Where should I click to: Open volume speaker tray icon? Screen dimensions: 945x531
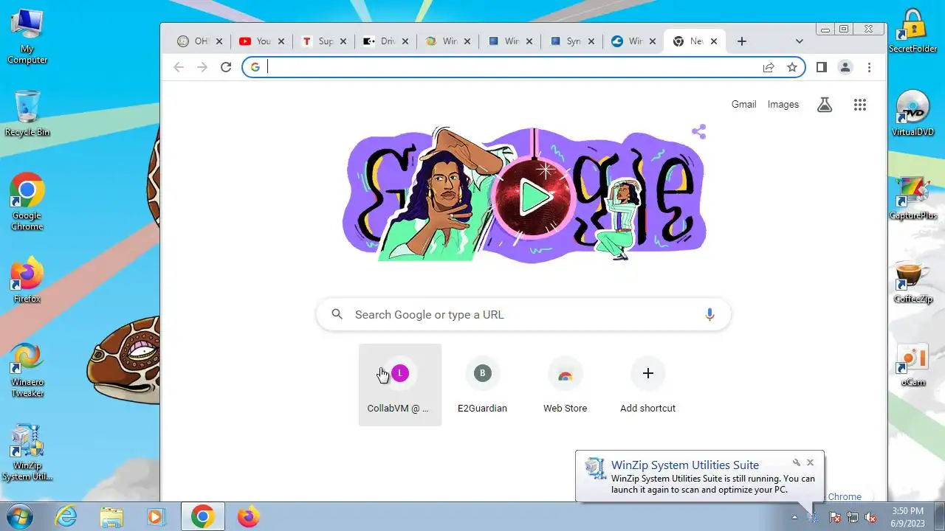pyautogui.click(x=870, y=517)
